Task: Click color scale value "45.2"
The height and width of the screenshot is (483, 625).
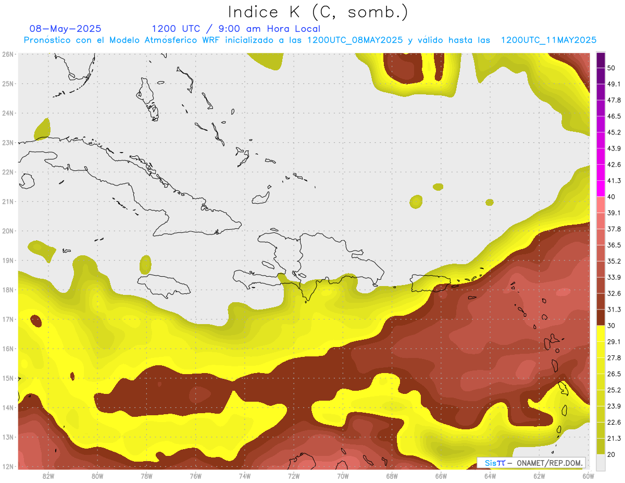Action: [x=614, y=132]
